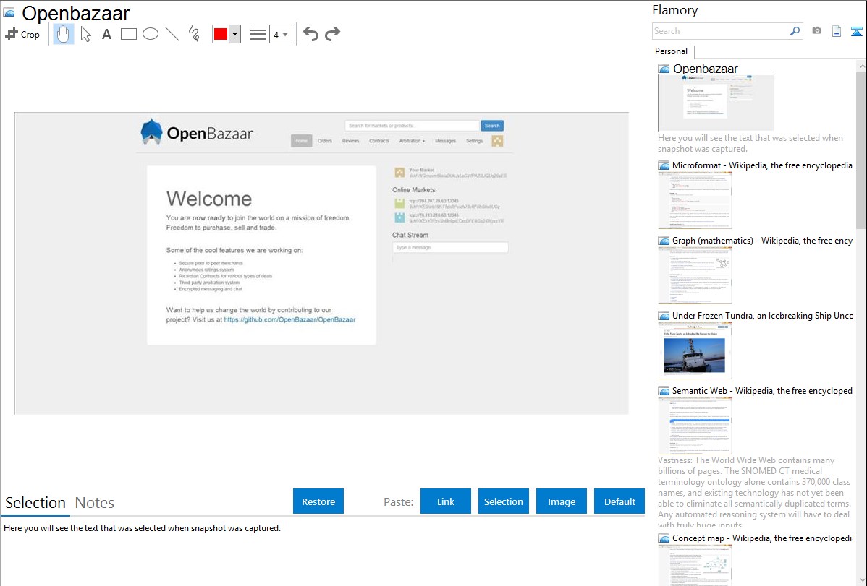
Task: Click the icon beside Microformat title
Action: (664, 165)
